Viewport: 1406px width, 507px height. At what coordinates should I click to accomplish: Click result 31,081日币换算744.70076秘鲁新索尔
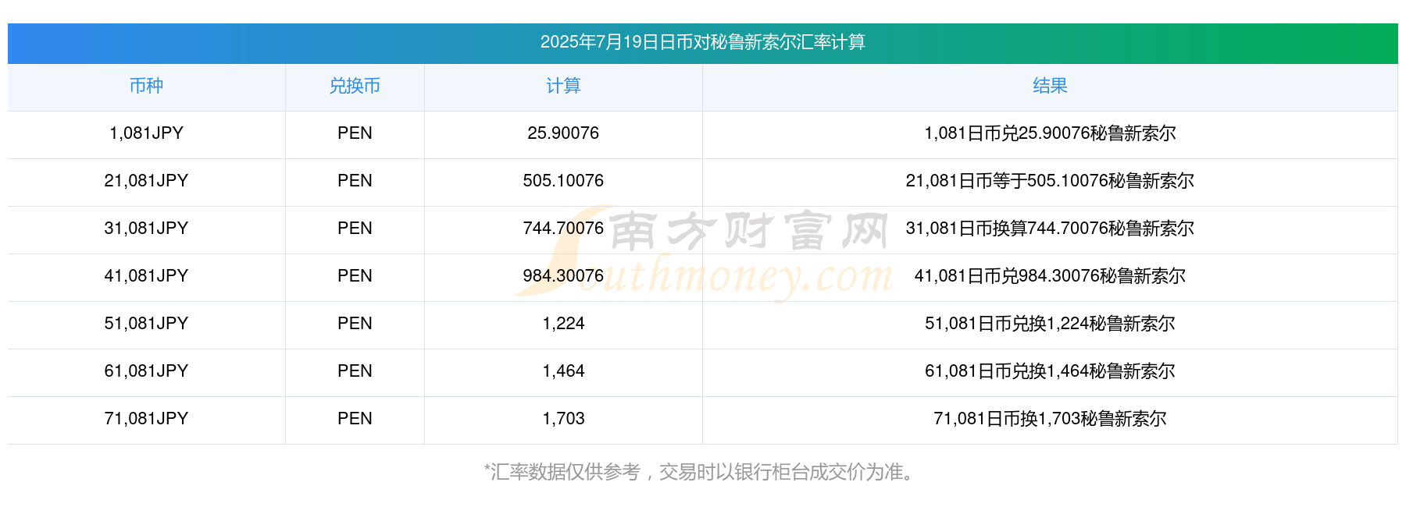click(1050, 229)
